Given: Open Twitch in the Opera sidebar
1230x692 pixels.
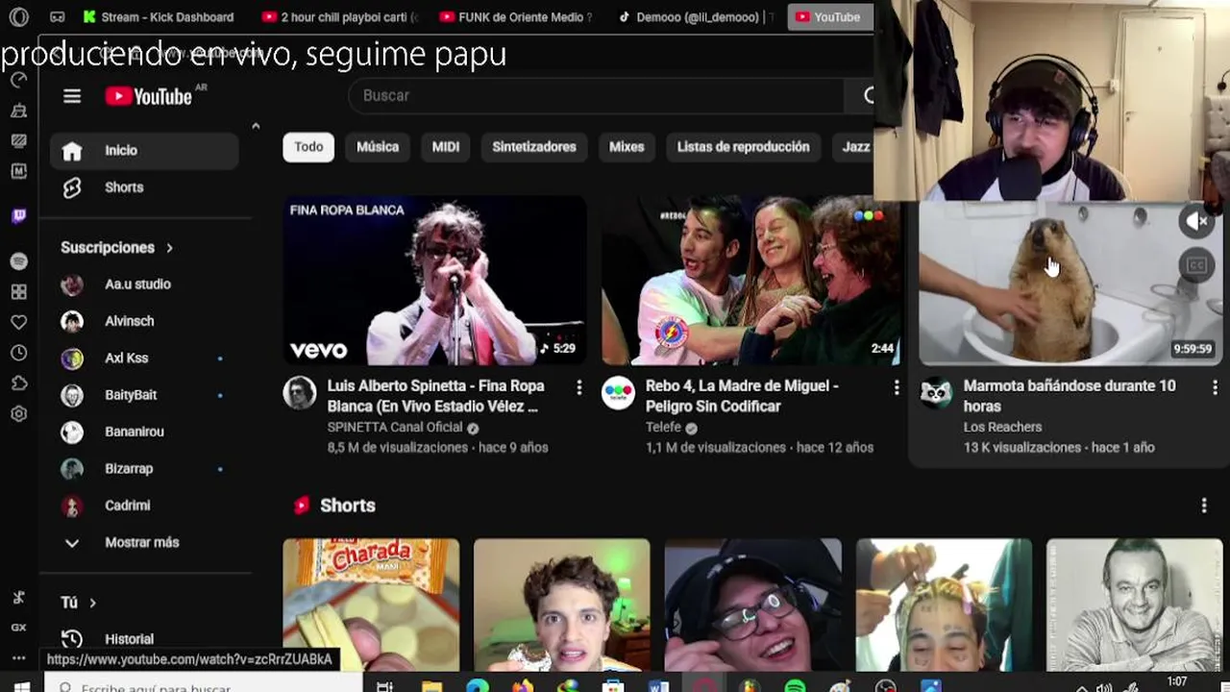Looking at the screenshot, I should tap(18, 215).
